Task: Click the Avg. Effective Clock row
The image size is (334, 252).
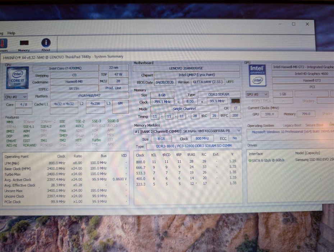Action: pyautogui.click(x=65, y=185)
